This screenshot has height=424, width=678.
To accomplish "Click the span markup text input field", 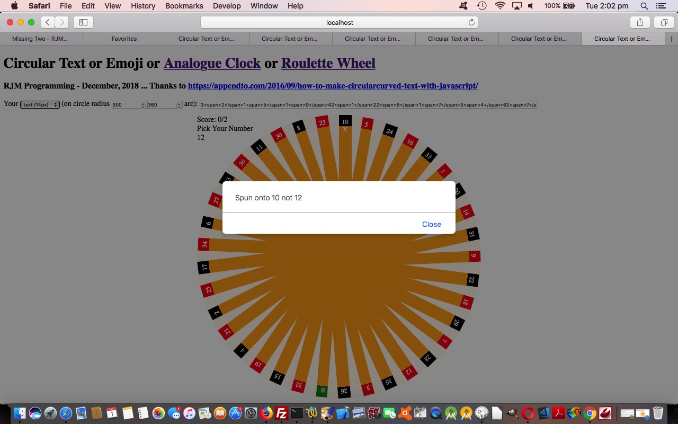I will click(368, 105).
